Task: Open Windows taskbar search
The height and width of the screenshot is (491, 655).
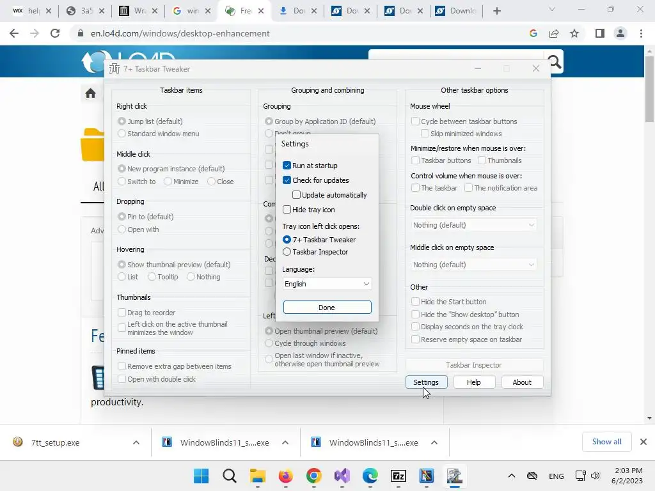Action: click(230, 476)
